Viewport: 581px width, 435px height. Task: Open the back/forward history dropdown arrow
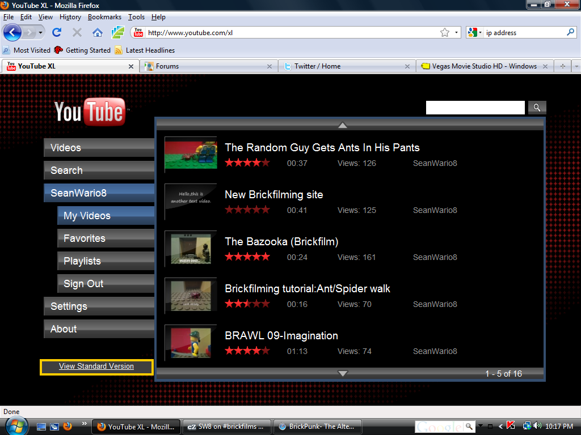pyautogui.click(x=40, y=32)
